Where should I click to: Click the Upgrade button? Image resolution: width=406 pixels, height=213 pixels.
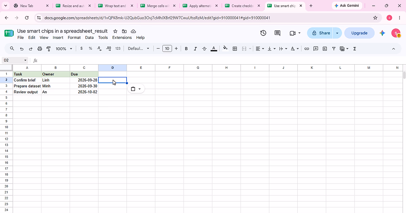[359, 33]
